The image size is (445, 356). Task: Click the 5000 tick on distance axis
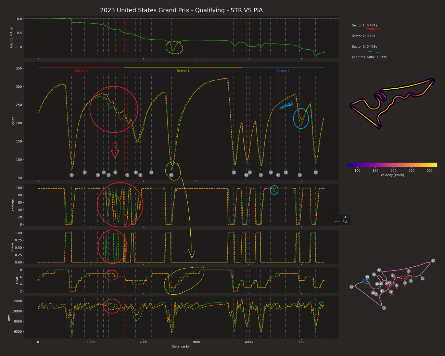[301, 342]
